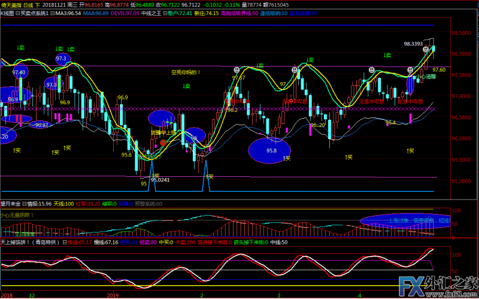
Task: Click the 中线:50 value
Action: tap(280, 243)
